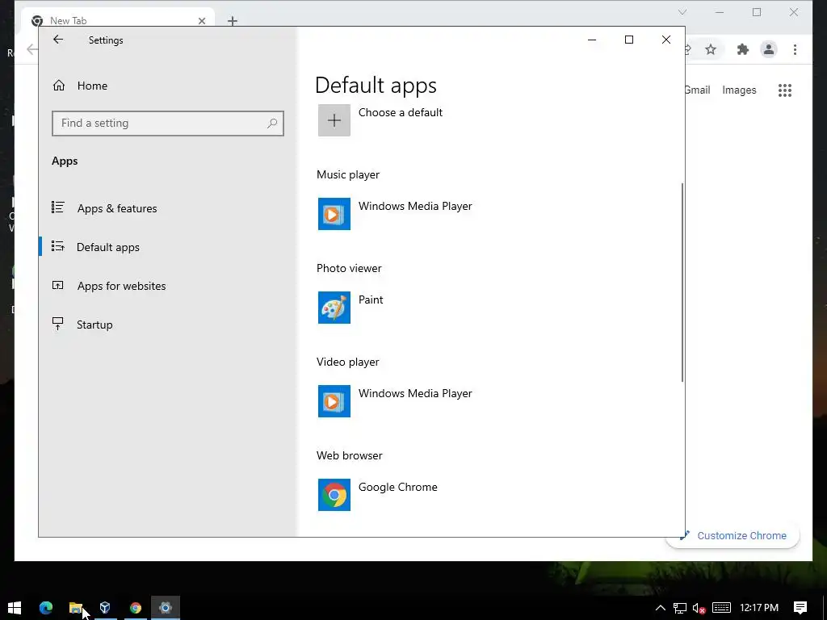Open a new tab in Chrome

tap(233, 21)
